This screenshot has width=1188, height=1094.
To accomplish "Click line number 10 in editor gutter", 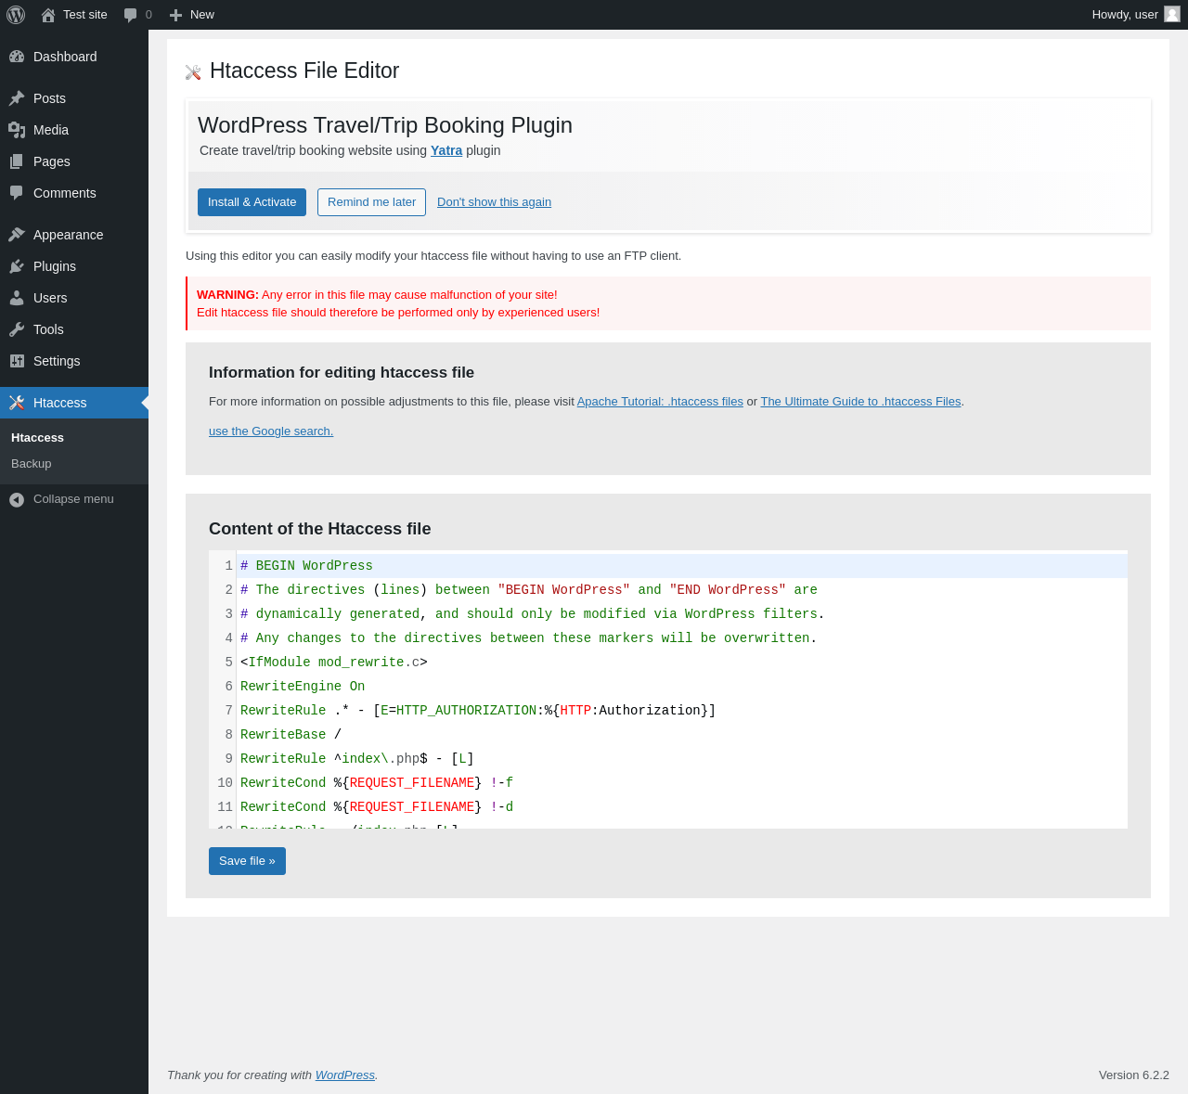I will 225,783.
